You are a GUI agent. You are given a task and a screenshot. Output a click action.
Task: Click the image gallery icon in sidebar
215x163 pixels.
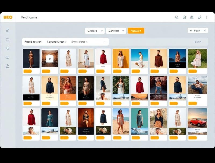[x=8, y=66]
